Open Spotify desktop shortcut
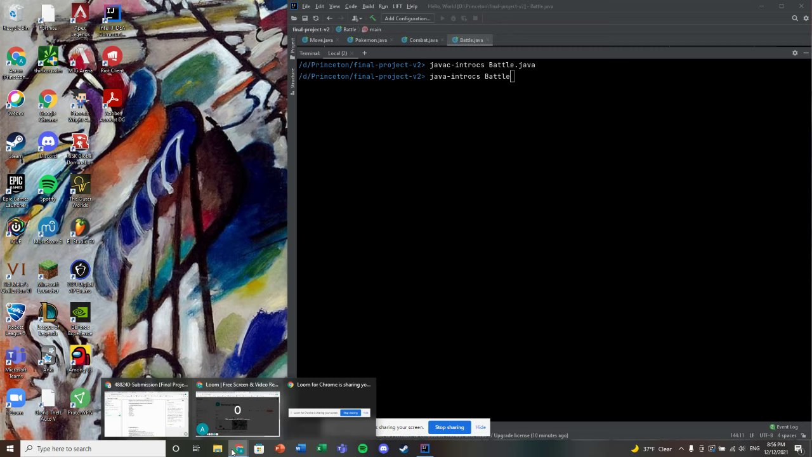Image resolution: width=812 pixels, height=457 pixels. (x=48, y=189)
